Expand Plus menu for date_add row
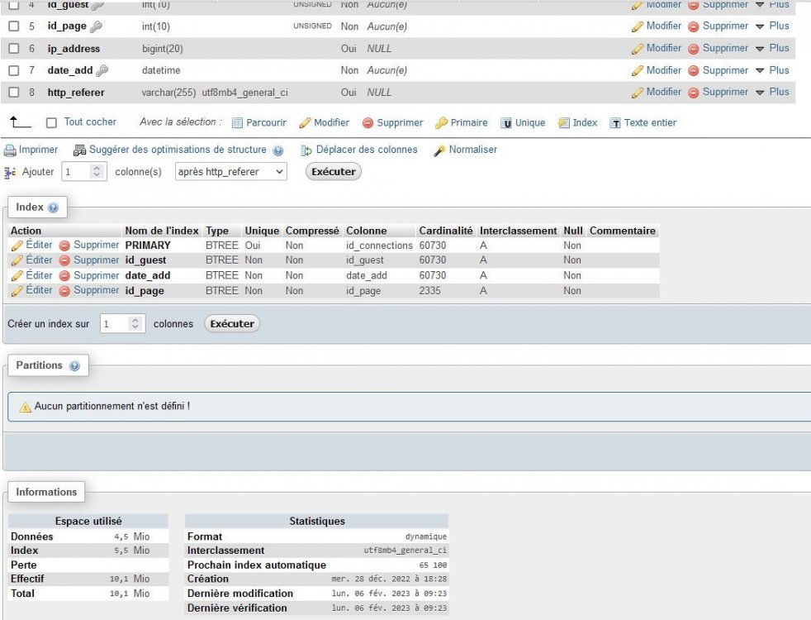811x620 pixels. click(772, 70)
